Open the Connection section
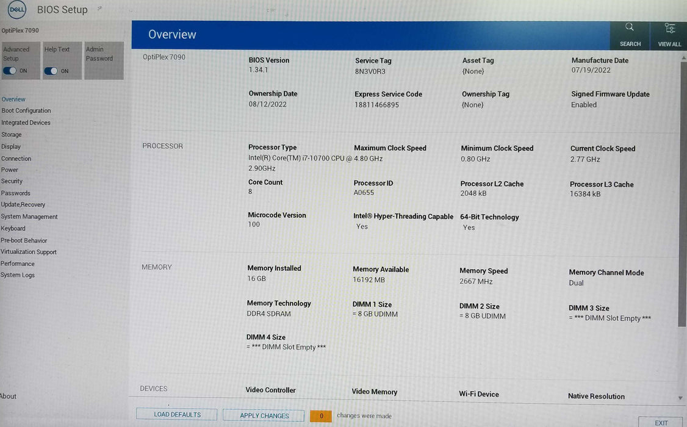 tap(16, 159)
